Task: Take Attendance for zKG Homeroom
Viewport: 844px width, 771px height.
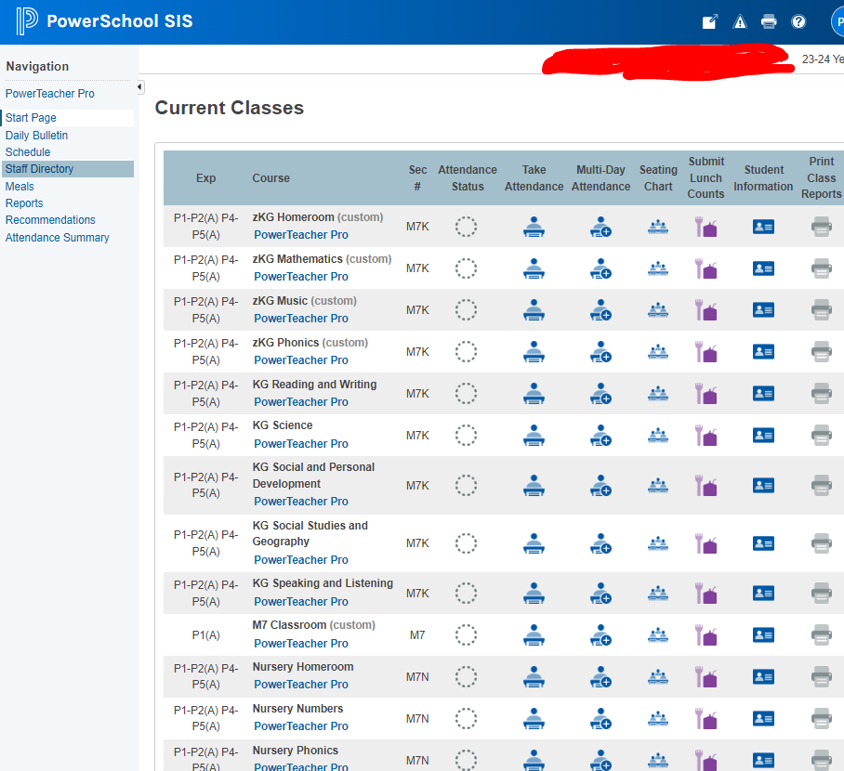Action: pos(534,226)
